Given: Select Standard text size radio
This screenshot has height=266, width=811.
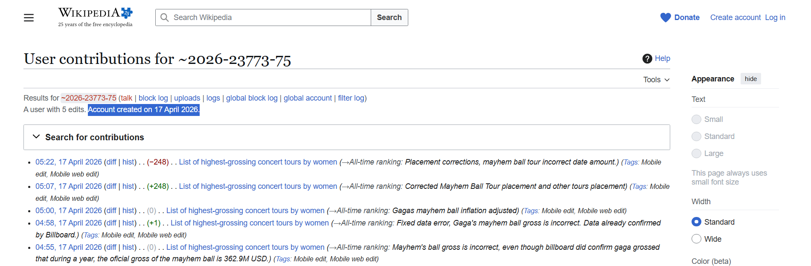Looking at the screenshot, I should click(x=696, y=136).
